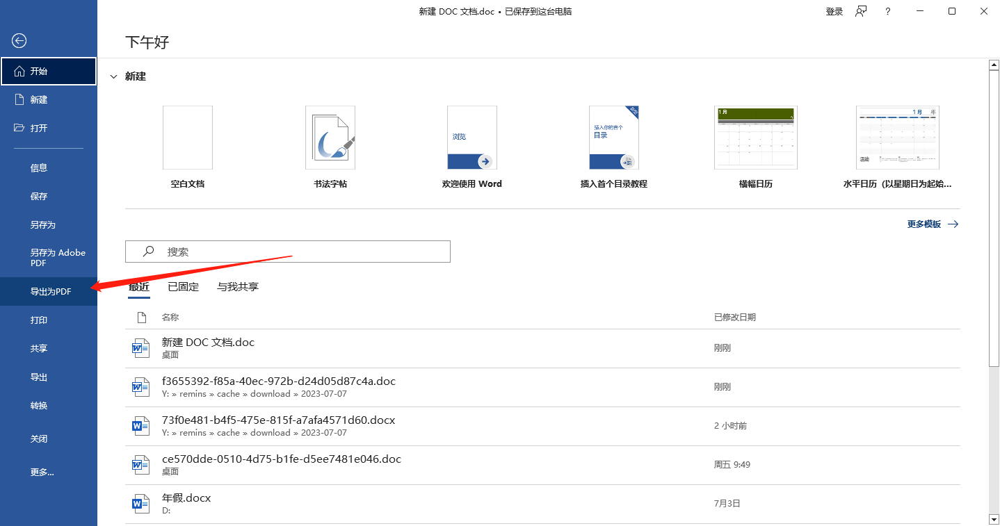Click the 7月3日 modified date cell
The image size is (1000, 526).
[727, 504]
